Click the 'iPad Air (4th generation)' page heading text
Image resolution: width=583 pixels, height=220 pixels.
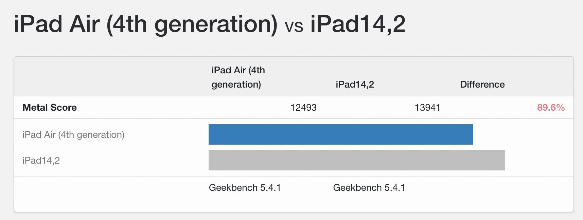(x=145, y=24)
